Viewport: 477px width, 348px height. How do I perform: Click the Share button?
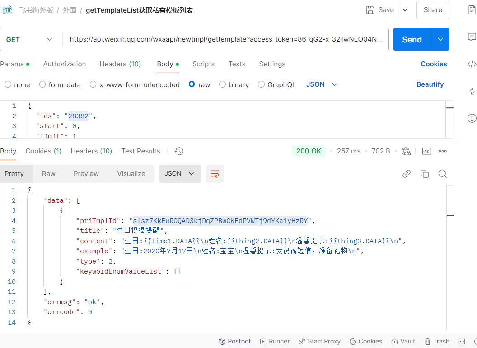pos(433,10)
